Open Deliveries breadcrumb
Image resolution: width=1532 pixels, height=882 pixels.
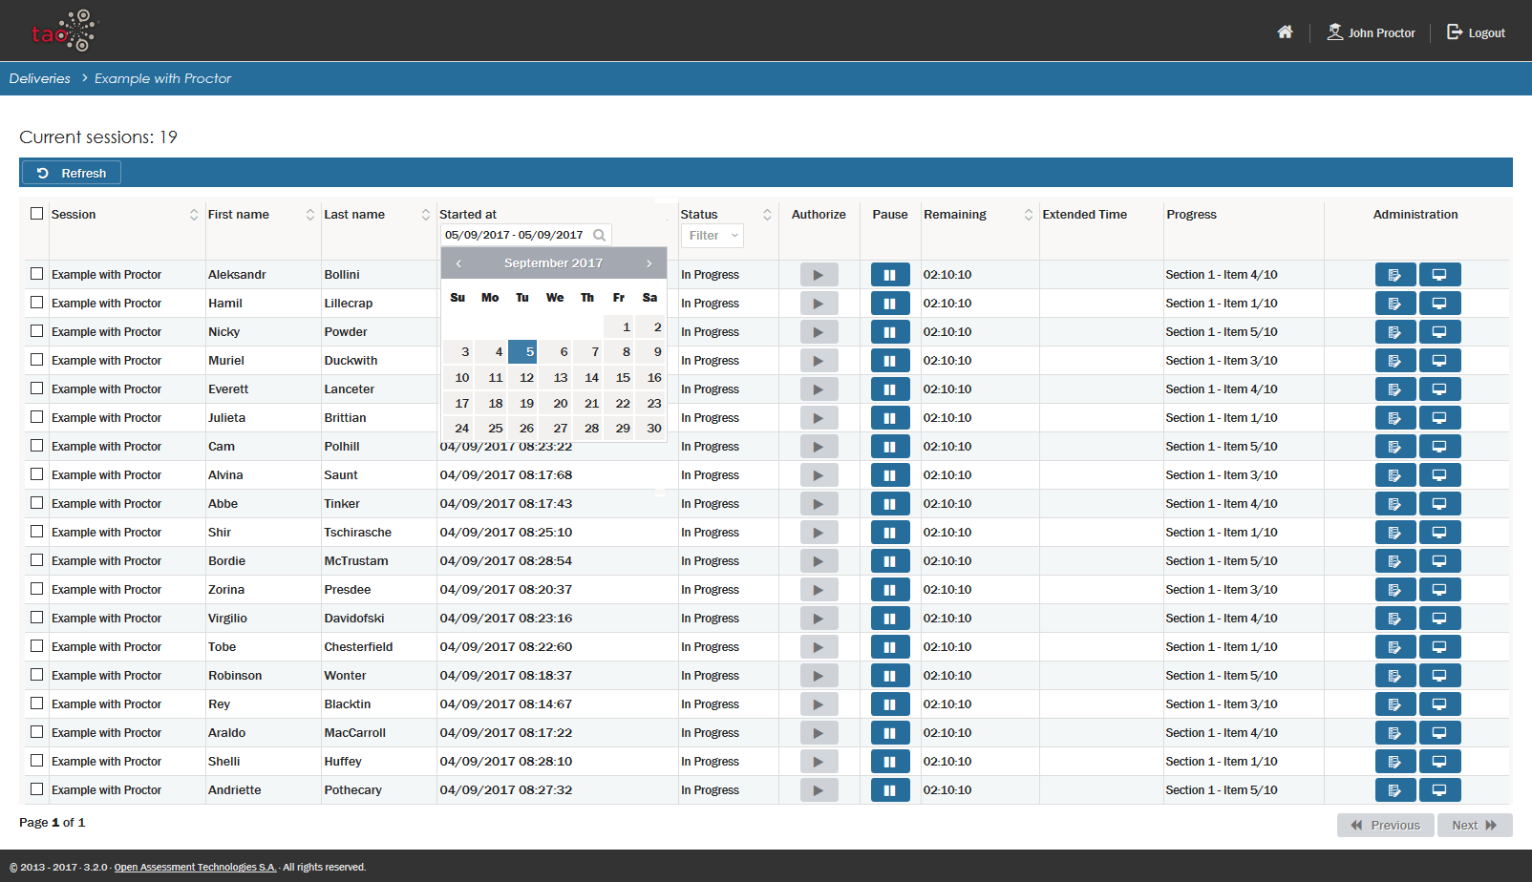tap(40, 78)
